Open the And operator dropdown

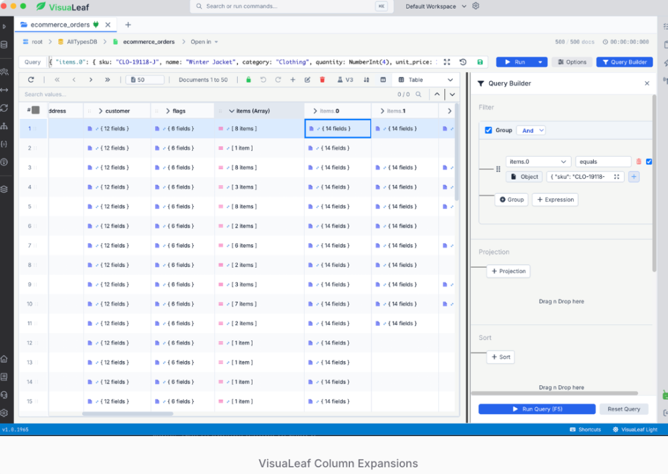532,130
